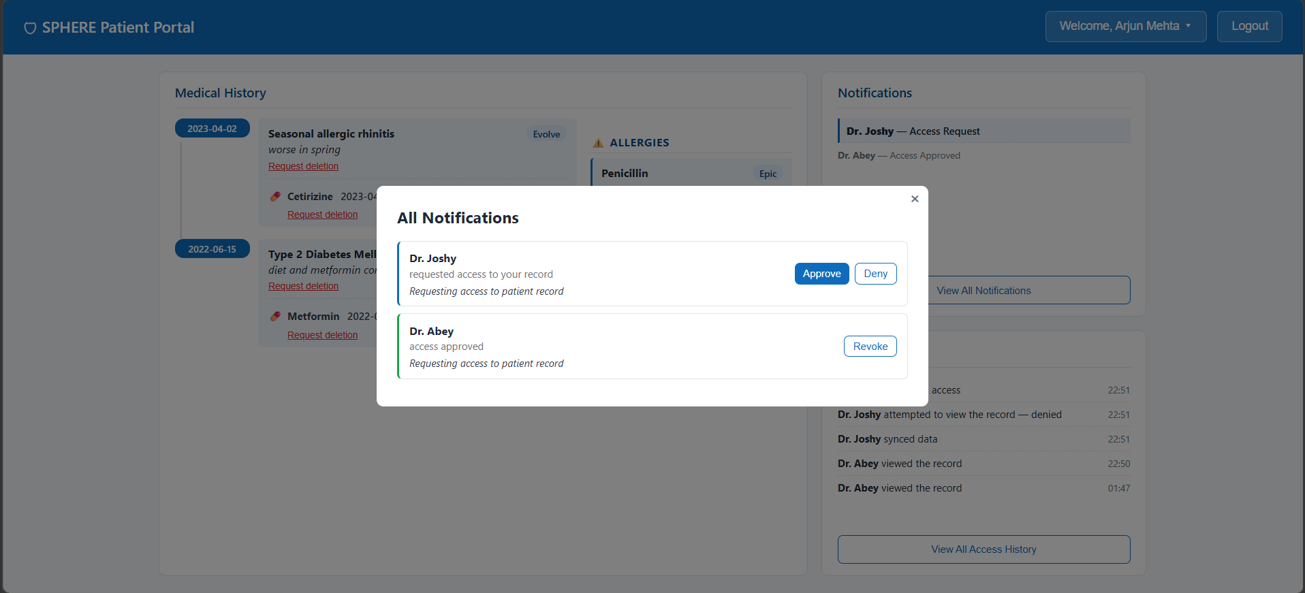Click the All Notifications dialog heading
1305x593 pixels.
[x=458, y=218]
